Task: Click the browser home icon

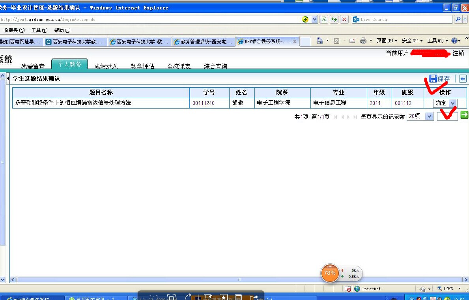Action: tap(320, 41)
